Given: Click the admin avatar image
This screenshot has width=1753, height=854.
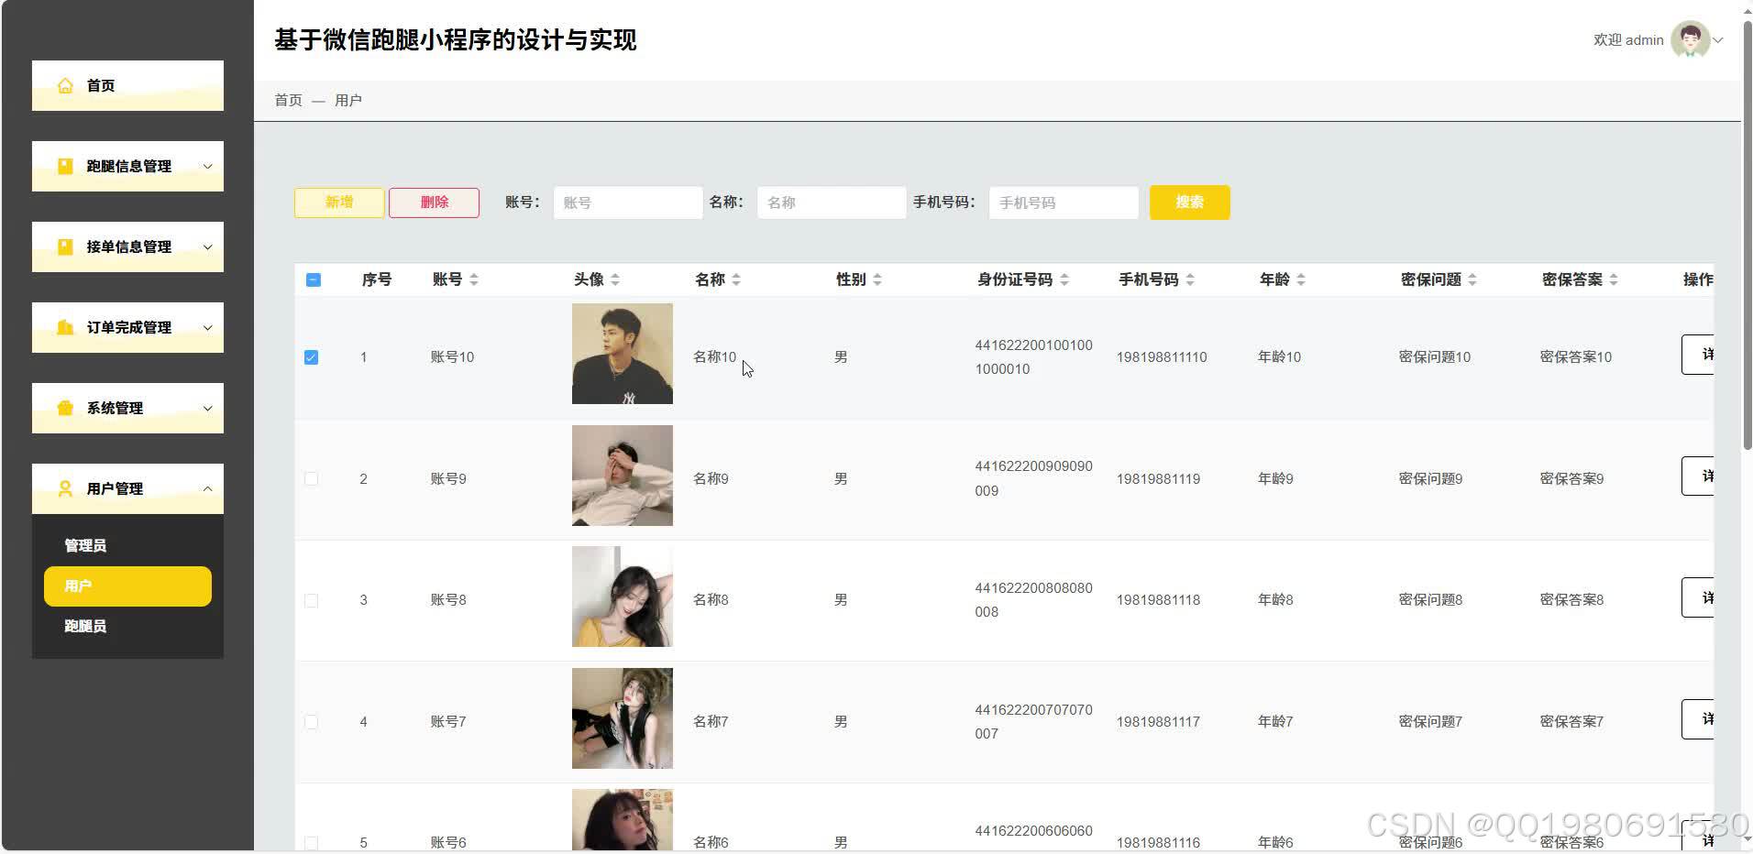Looking at the screenshot, I should point(1690,39).
